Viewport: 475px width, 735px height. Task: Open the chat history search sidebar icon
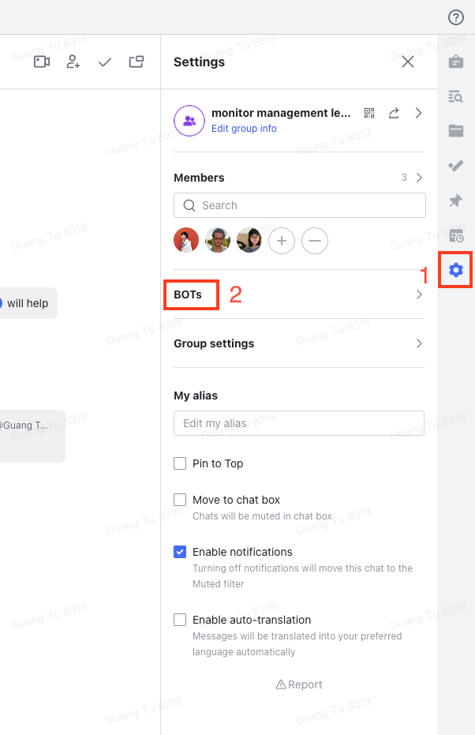pyautogui.click(x=456, y=96)
